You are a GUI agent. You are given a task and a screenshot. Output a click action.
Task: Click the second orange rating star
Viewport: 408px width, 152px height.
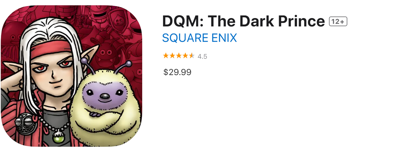pos(172,56)
